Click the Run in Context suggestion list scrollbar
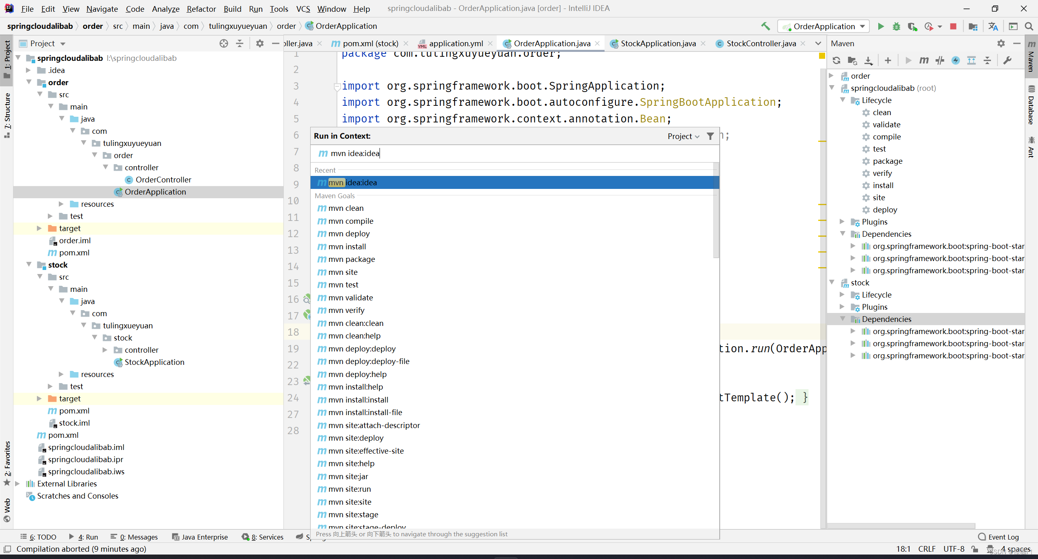Screen dimensions: 1038x559 pyautogui.click(x=716, y=210)
